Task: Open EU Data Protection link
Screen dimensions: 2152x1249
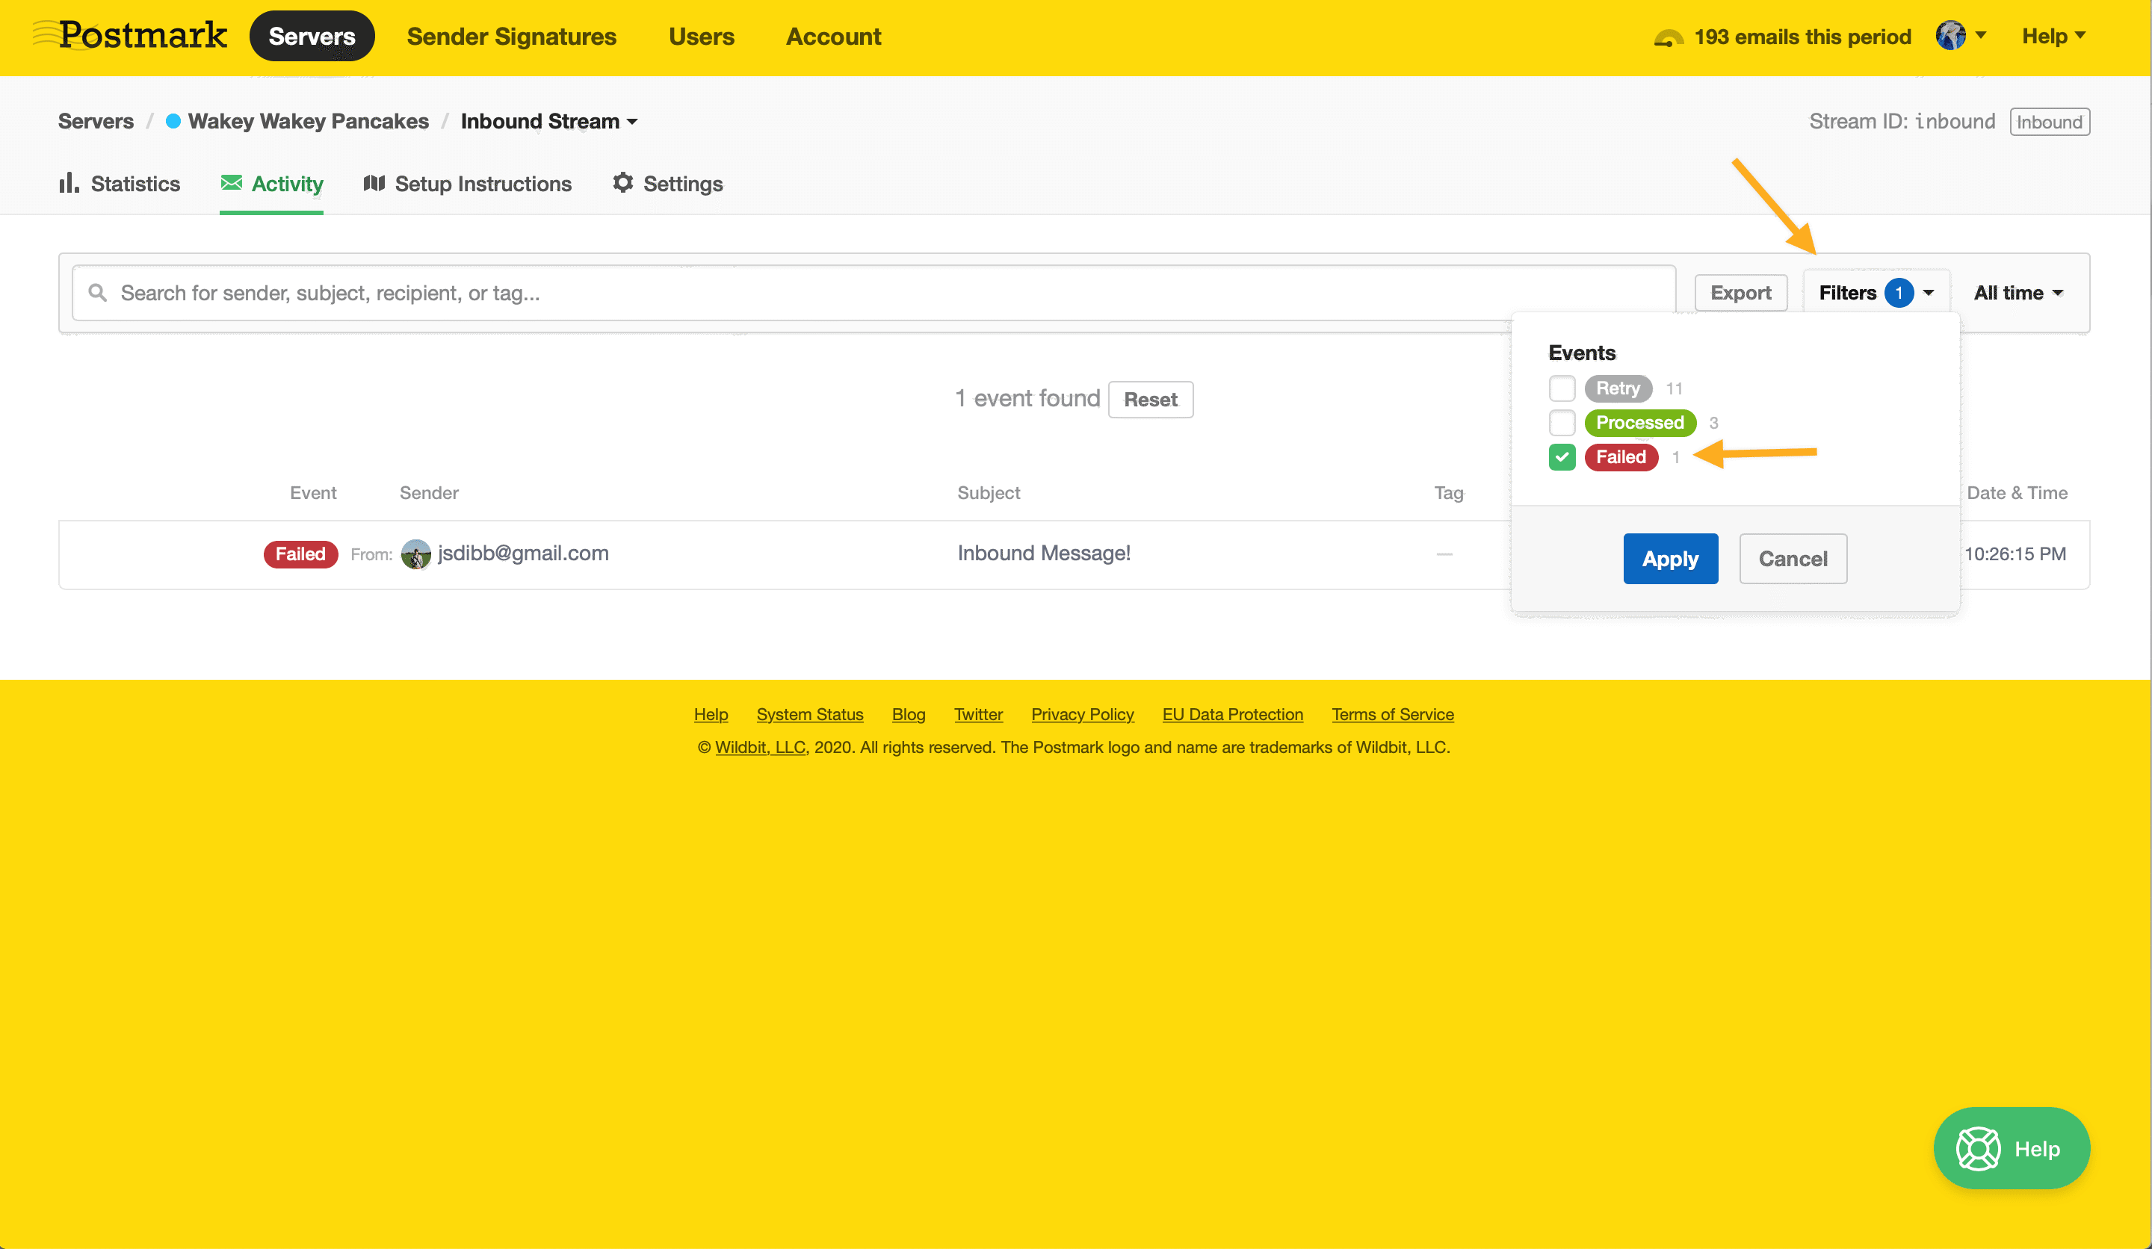Action: click(1232, 715)
